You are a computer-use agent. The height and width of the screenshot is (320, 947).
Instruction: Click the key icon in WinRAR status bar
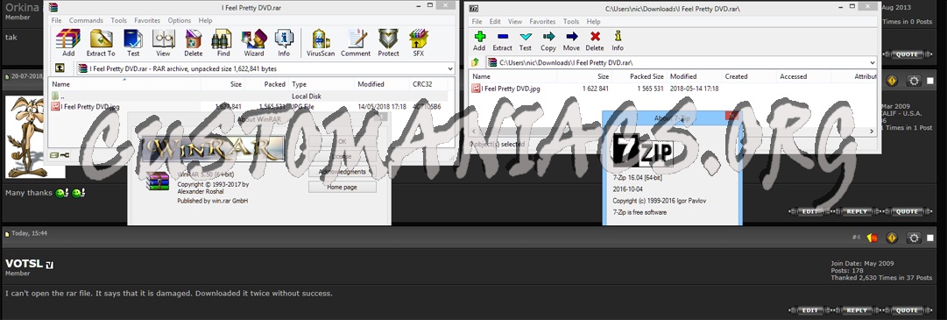point(65,155)
